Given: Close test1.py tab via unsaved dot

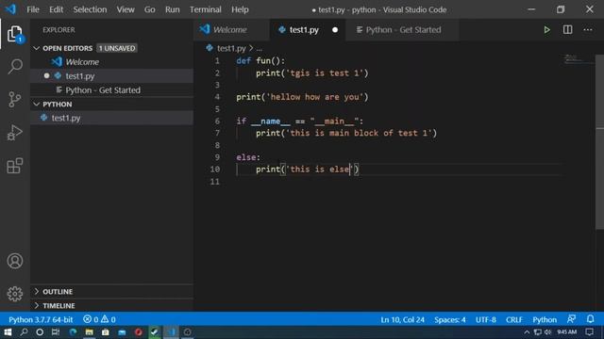Looking at the screenshot, I should click(x=335, y=30).
